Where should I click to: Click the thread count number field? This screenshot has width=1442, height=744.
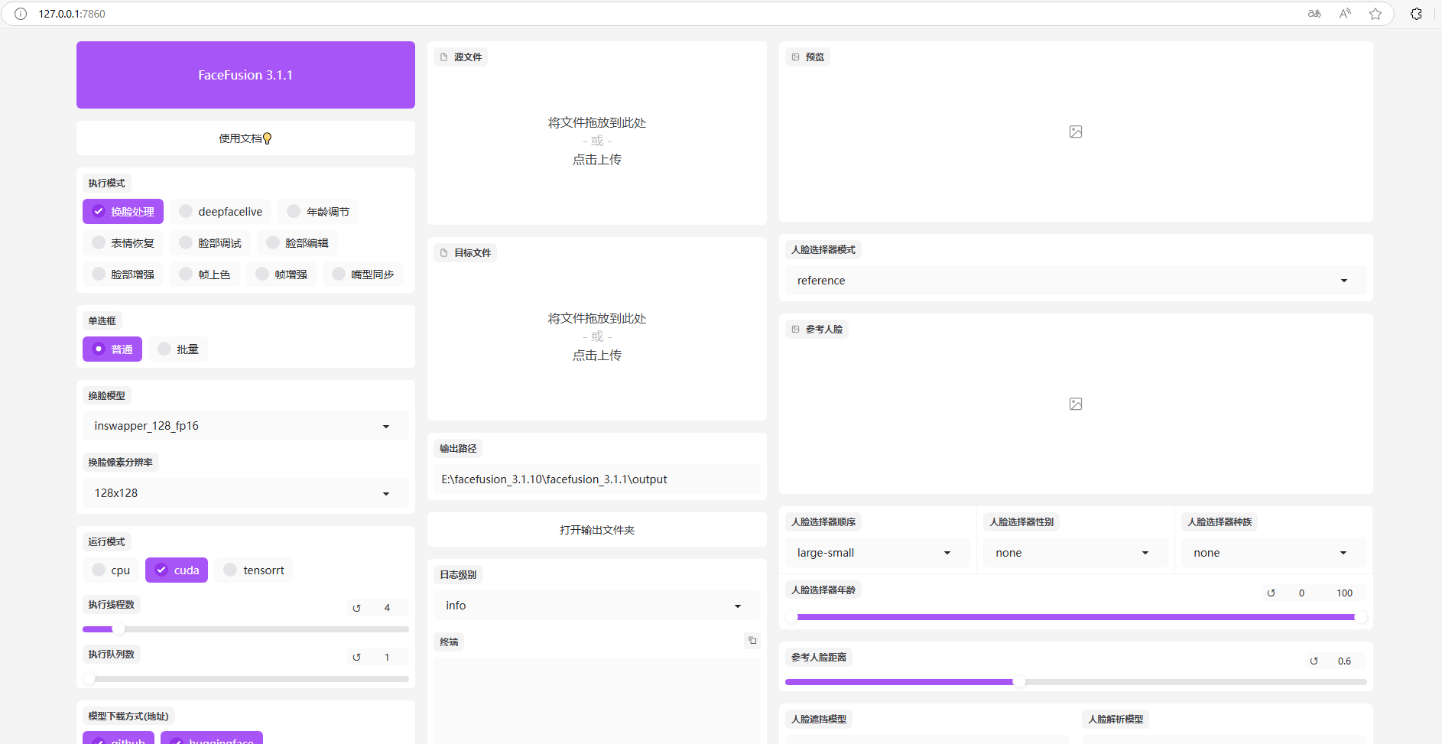388,608
